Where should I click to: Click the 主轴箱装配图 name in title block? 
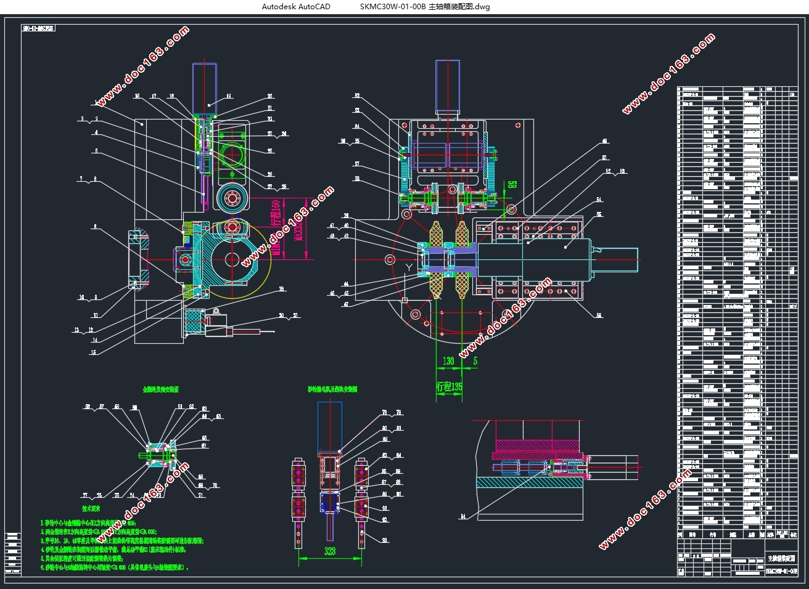[781, 558]
